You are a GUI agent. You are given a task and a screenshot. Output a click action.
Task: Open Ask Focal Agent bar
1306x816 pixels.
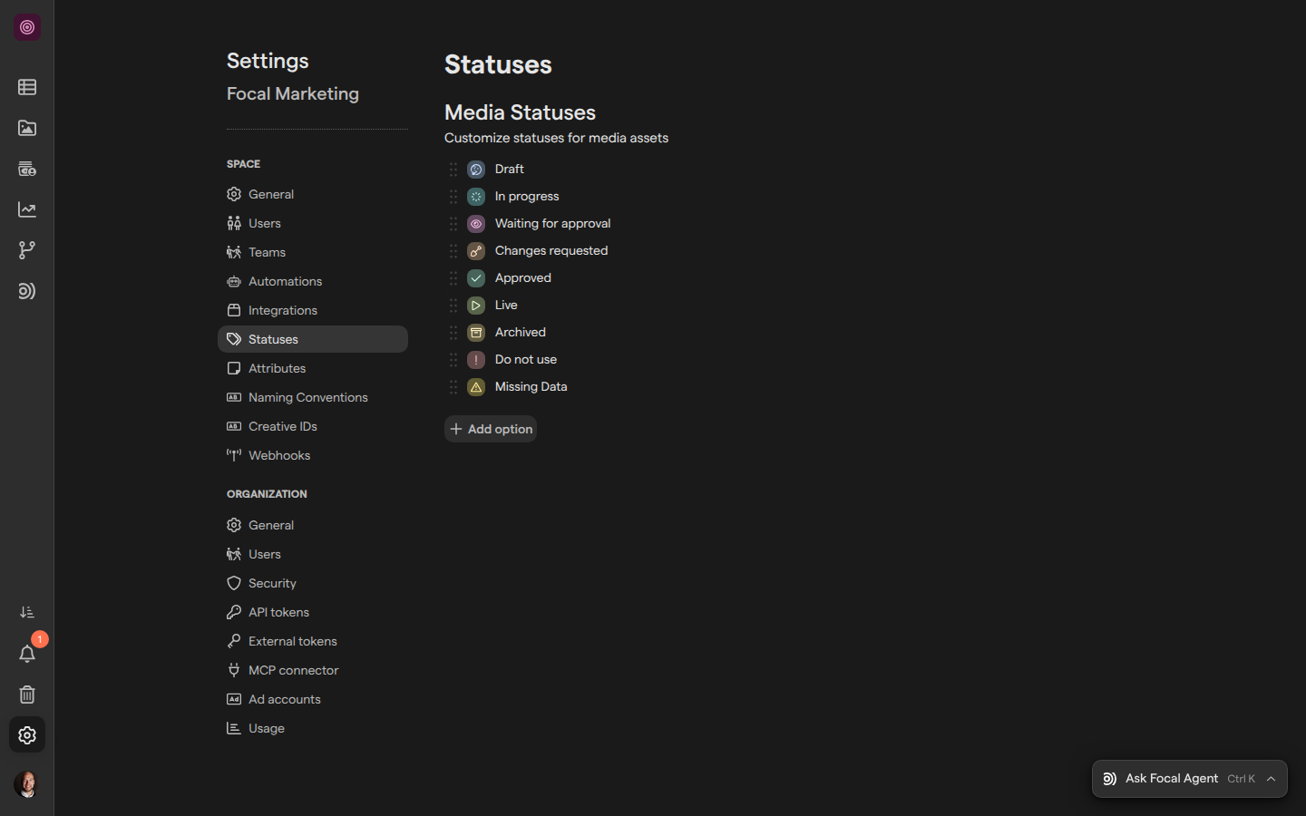[1190, 779]
